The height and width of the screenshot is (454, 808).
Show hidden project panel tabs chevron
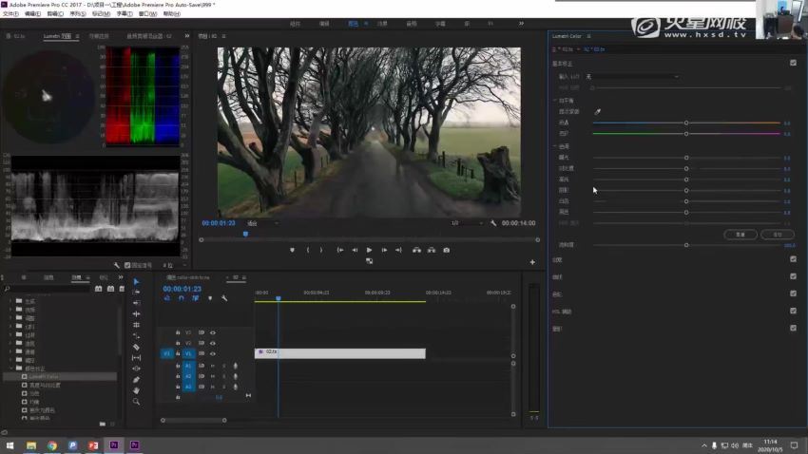(x=120, y=277)
